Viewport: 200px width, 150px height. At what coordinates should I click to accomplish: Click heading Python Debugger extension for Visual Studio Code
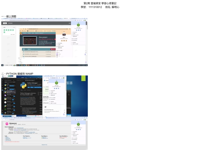28,94
